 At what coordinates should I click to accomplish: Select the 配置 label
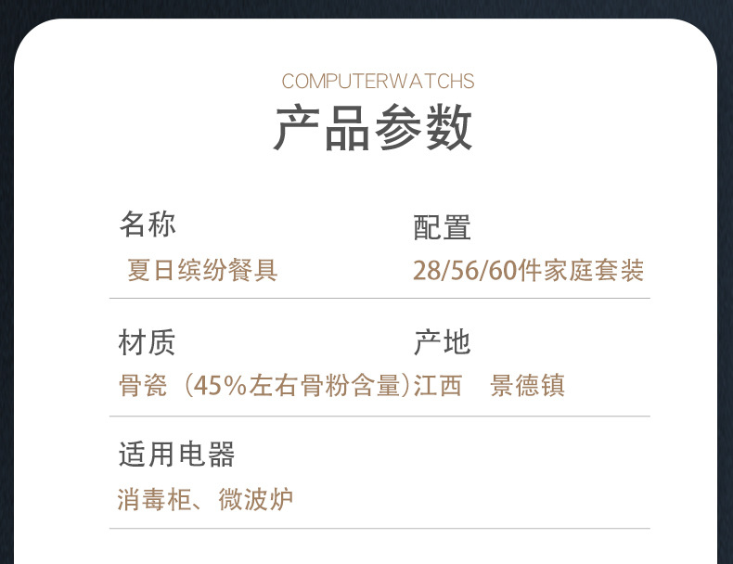(x=442, y=227)
